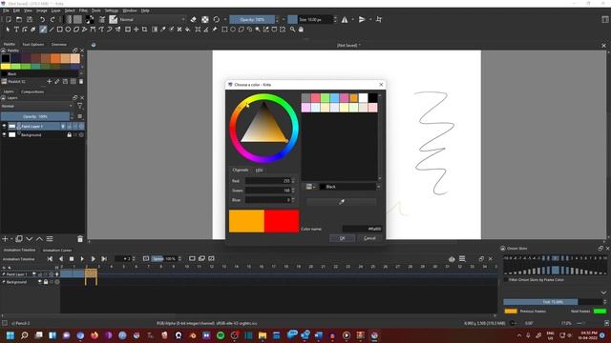Add color to palette with plus icon
The image size is (611, 343).
coord(49,81)
